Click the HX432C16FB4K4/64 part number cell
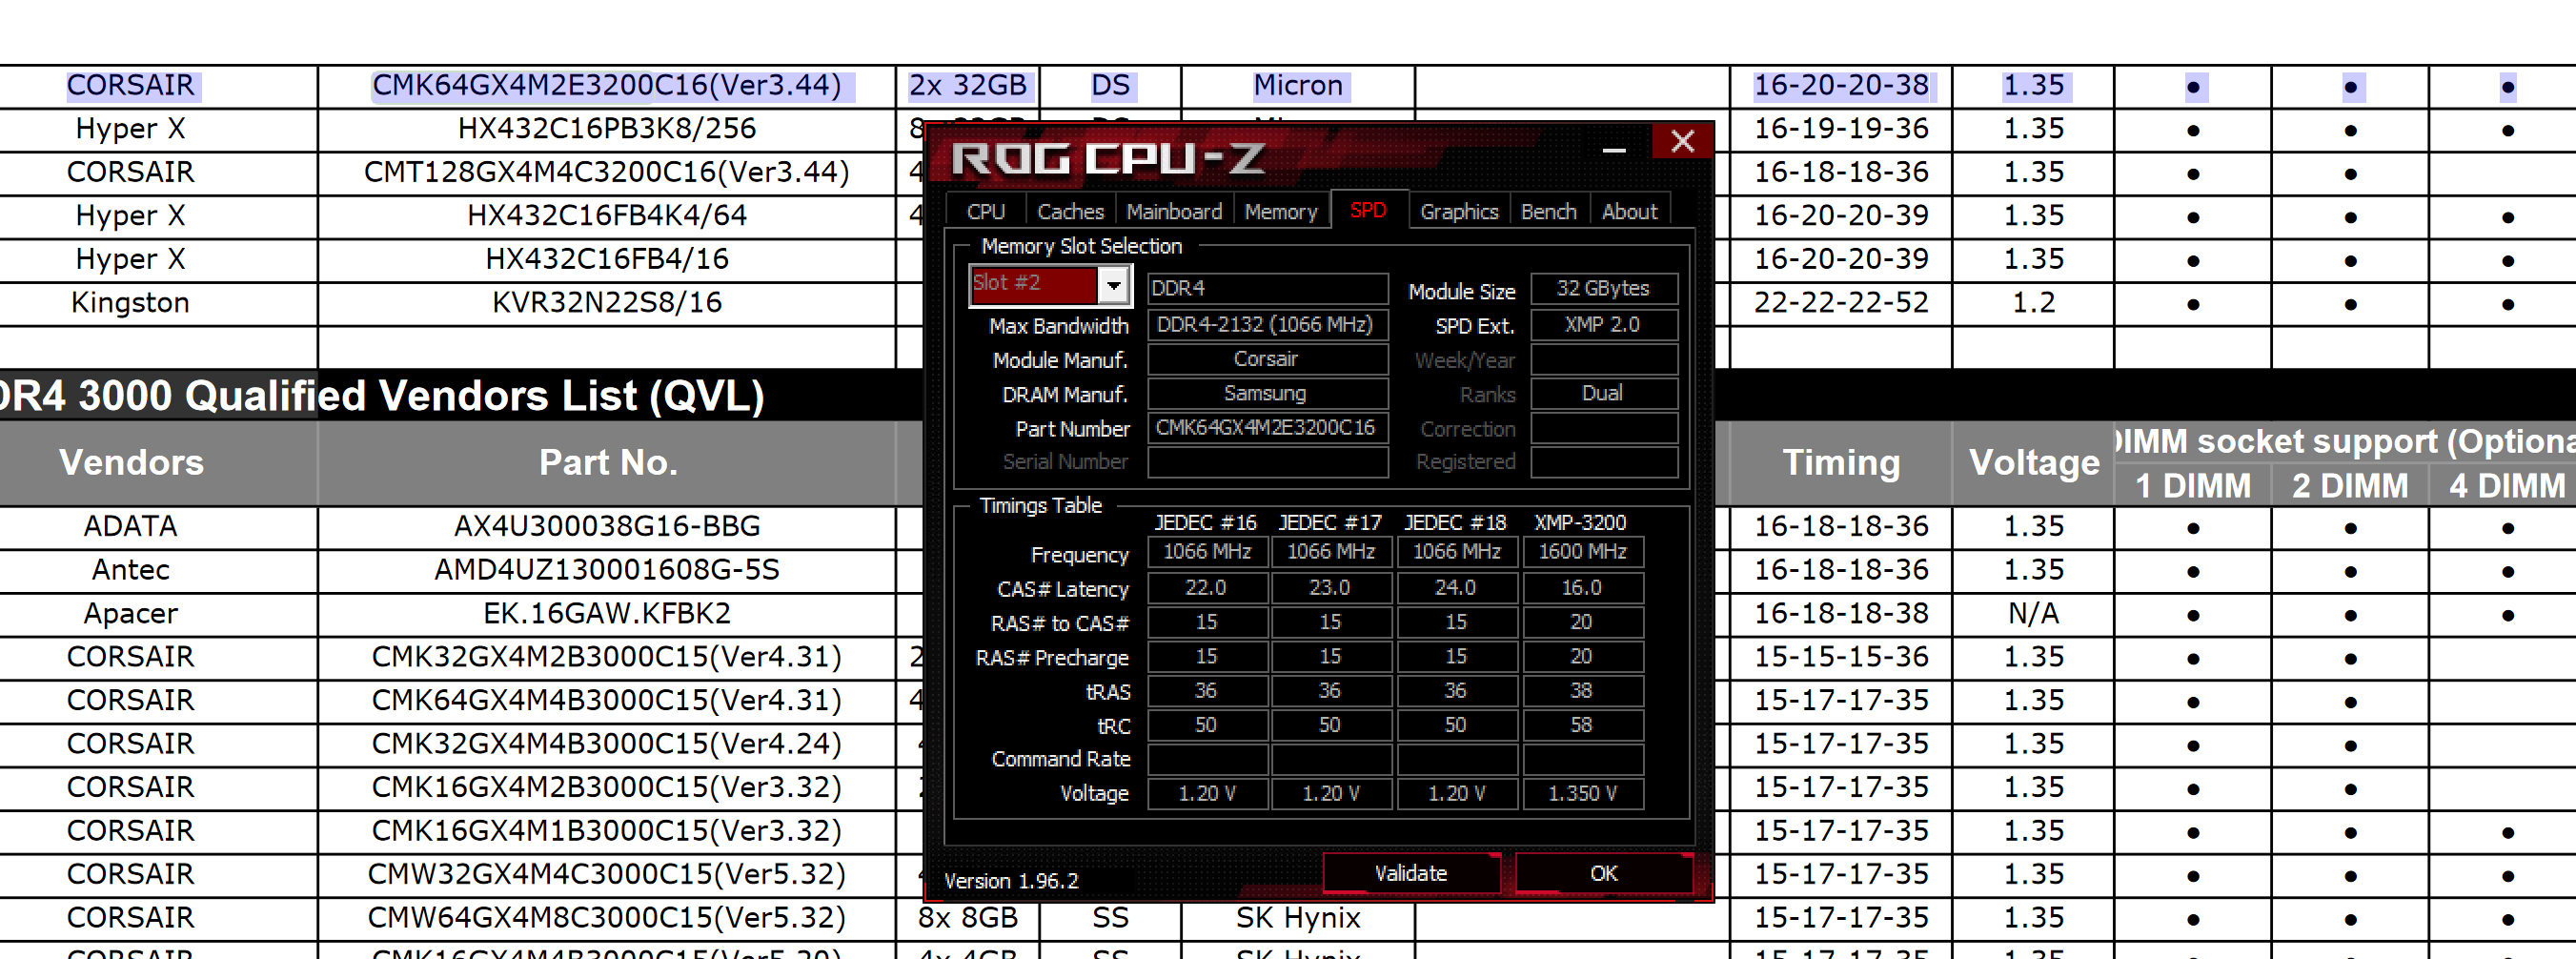 point(607,216)
